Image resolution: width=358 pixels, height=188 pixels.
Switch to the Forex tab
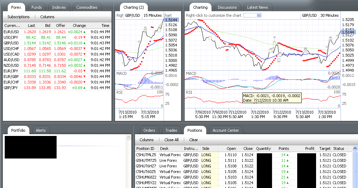tap(16, 7)
